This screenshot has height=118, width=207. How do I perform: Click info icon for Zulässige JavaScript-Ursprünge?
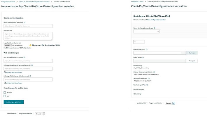point(32,65)
